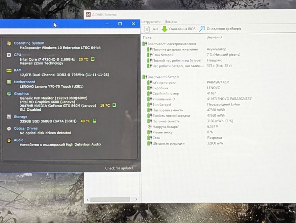The image size is (296, 223).
Task: Open the Motherboard section in Speccy
Action: click(x=25, y=82)
